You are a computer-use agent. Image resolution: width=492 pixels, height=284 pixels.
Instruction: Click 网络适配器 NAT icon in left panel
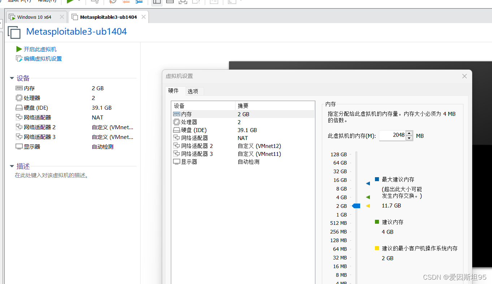pos(19,117)
